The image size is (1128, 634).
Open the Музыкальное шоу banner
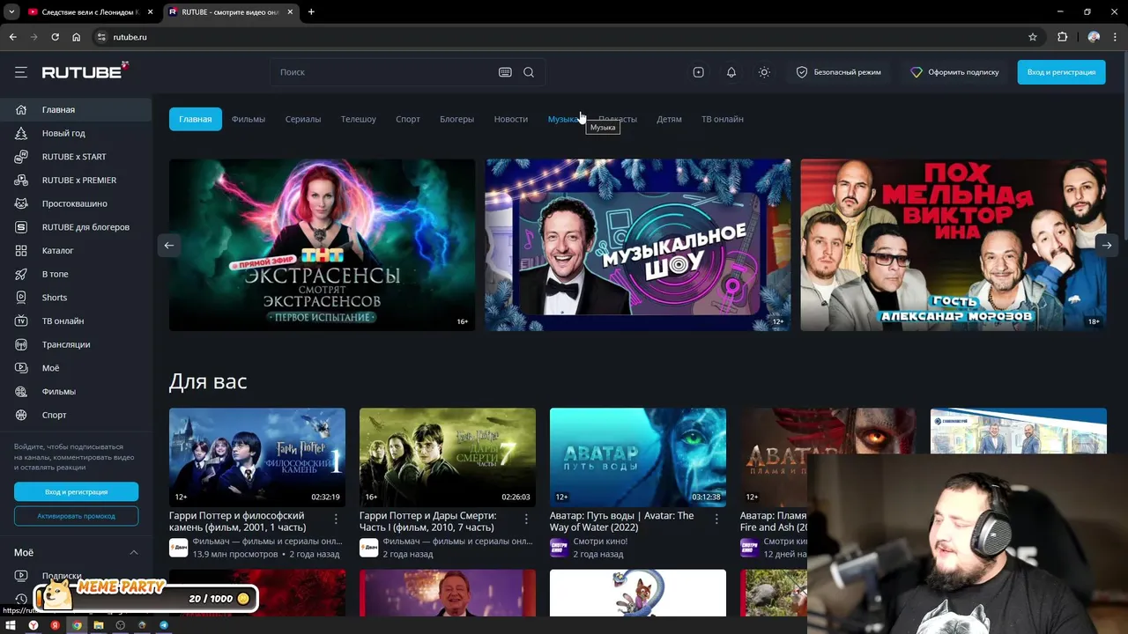point(638,245)
